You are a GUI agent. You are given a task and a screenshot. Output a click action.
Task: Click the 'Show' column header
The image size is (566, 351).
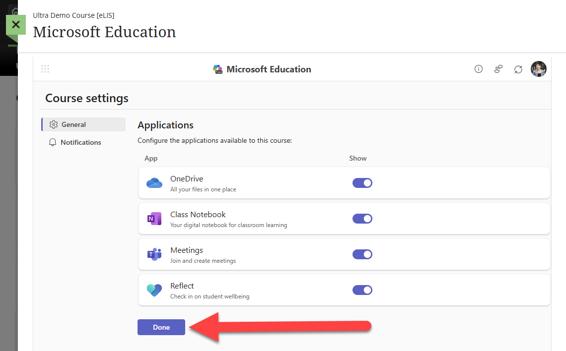pos(357,158)
